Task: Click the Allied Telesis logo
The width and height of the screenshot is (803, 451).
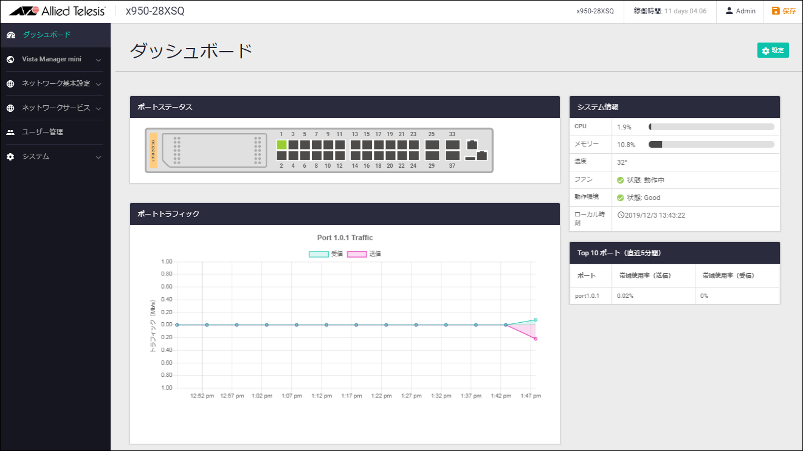Action: pyautogui.click(x=58, y=11)
